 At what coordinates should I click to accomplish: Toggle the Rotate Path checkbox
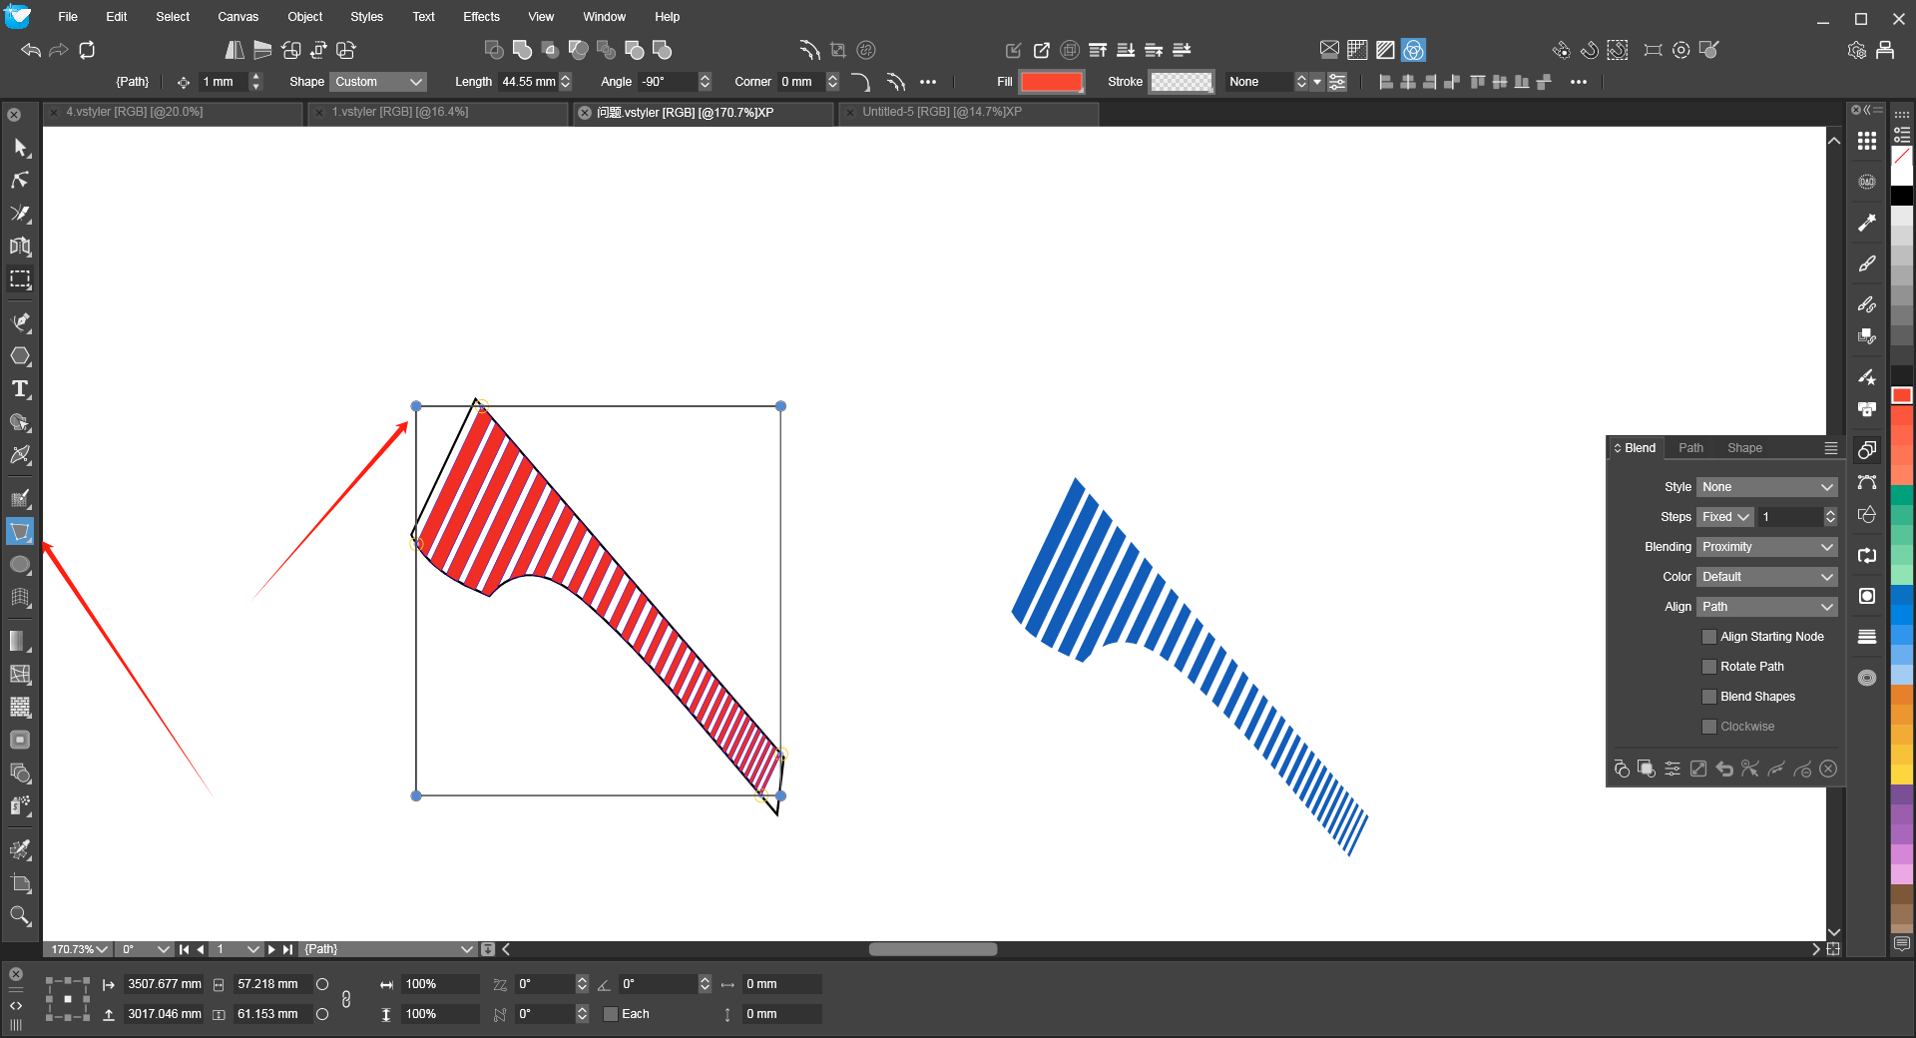pos(1709,667)
